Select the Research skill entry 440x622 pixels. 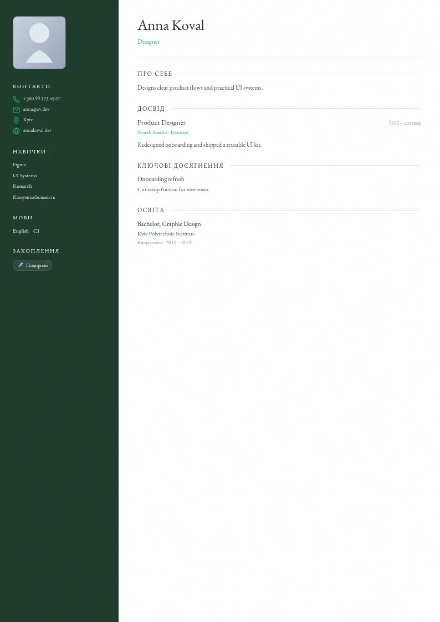[x=22, y=186]
